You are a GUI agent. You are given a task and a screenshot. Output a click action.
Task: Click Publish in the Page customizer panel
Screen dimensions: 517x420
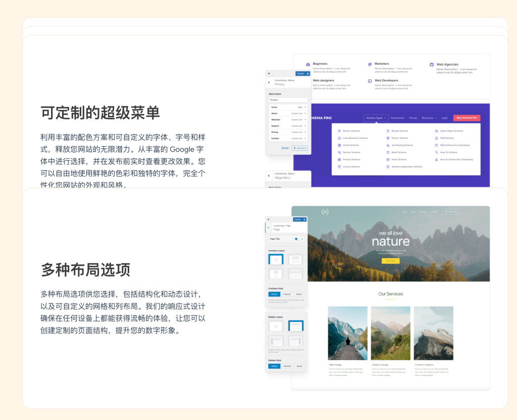point(297,219)
